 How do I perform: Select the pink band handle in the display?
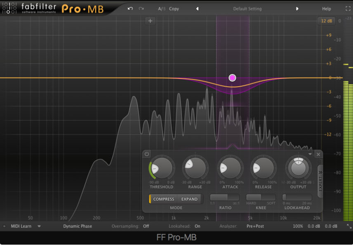[232, 78]
